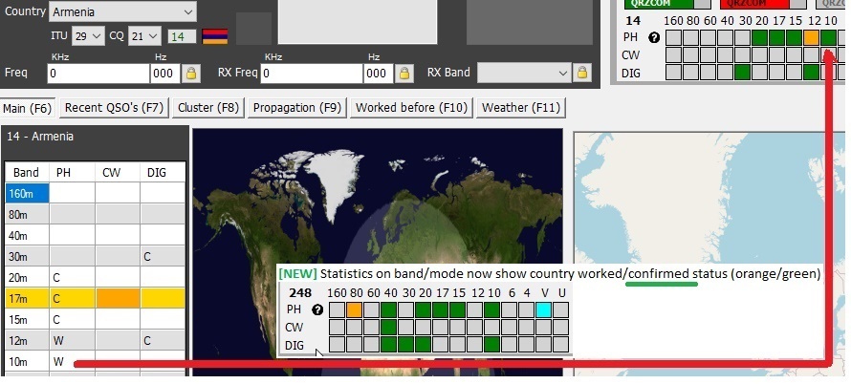The image size is (851, 384).
Task: Open the Recent QSO's (F7) tab
Action: pos(114,107)
